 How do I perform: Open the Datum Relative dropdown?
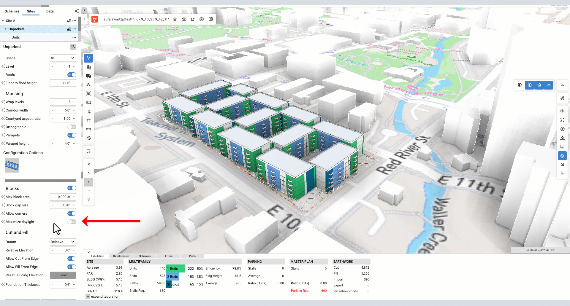click(x=63, y=242)
